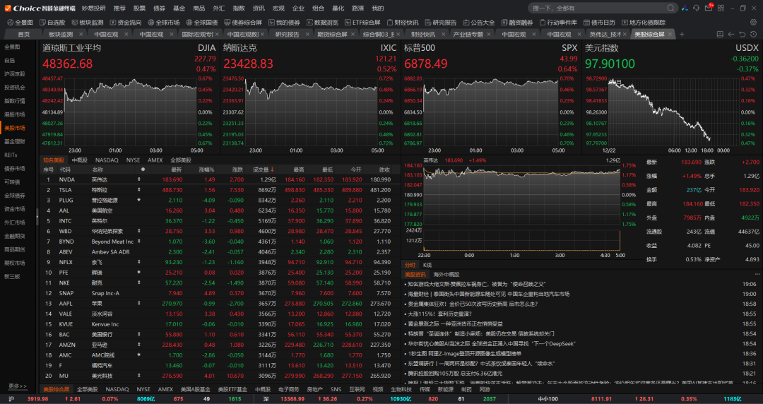The image size is (763, 404).
Task: Switch chart to K线 view
Action: 427,265
